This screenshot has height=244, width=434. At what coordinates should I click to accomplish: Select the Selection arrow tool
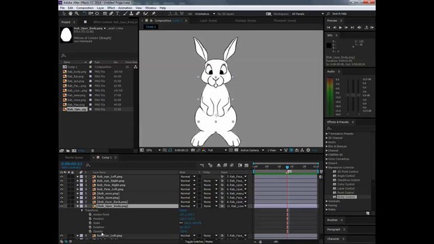point(64,14)
